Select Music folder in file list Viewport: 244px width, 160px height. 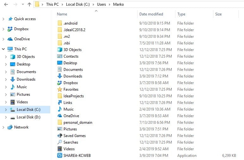(69, 109)
